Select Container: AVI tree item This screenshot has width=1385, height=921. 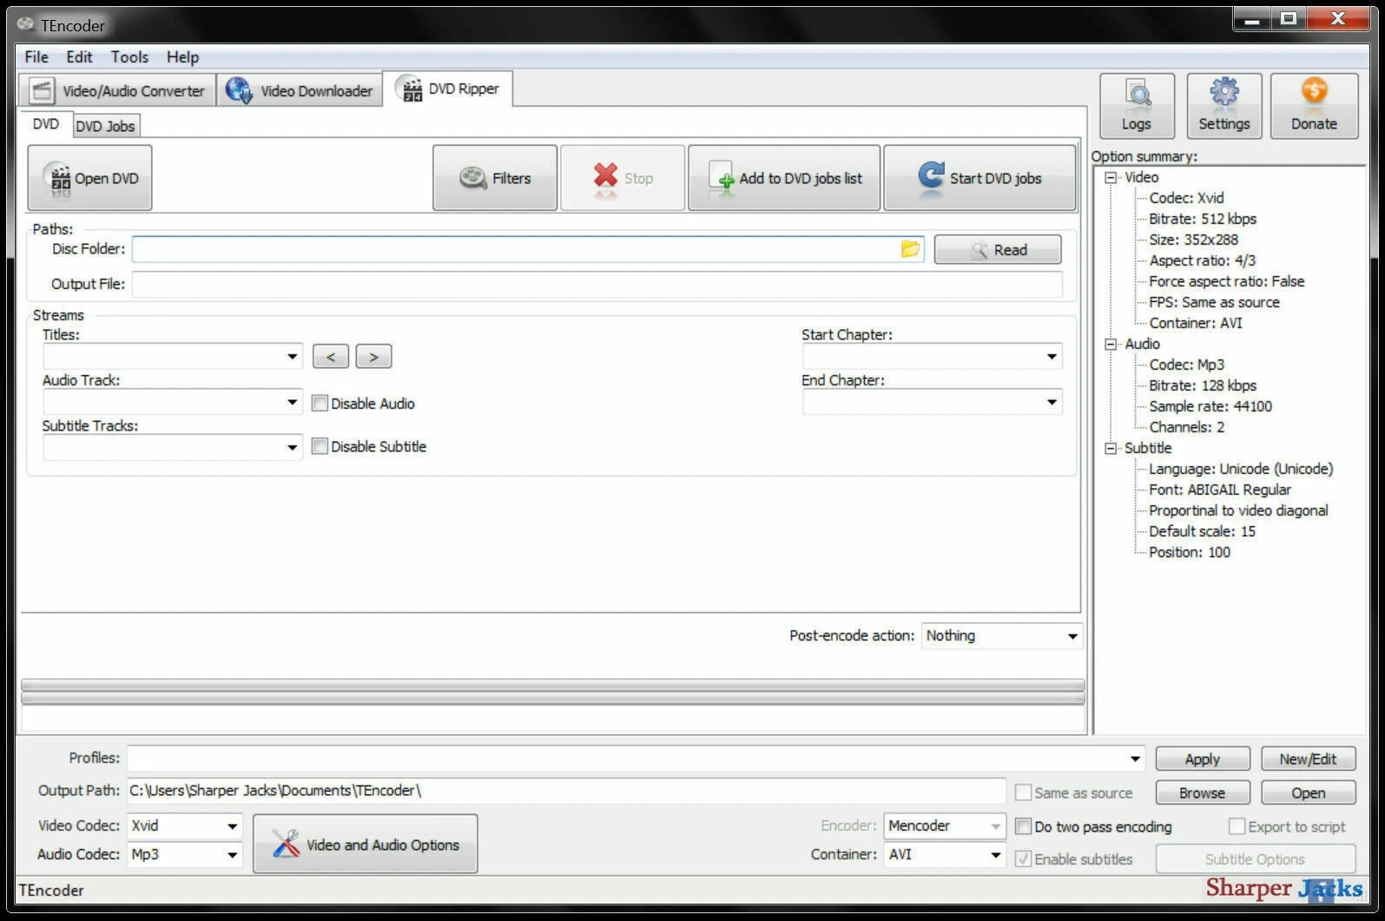click(x=1196, y=323)
